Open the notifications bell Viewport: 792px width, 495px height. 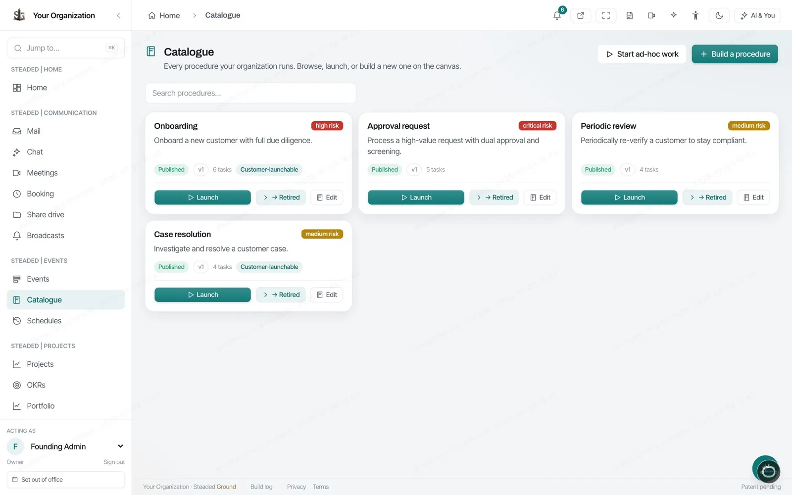coord(557,15)
